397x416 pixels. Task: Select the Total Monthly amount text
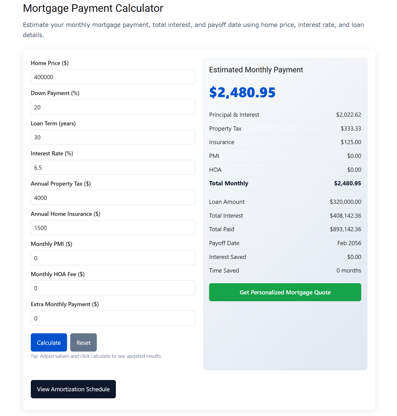[347, 183]
